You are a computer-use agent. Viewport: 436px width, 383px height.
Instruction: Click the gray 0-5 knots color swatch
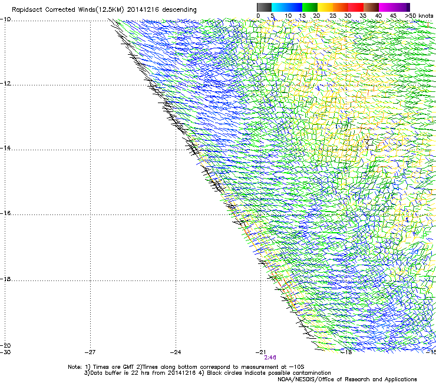coord(264,7)
